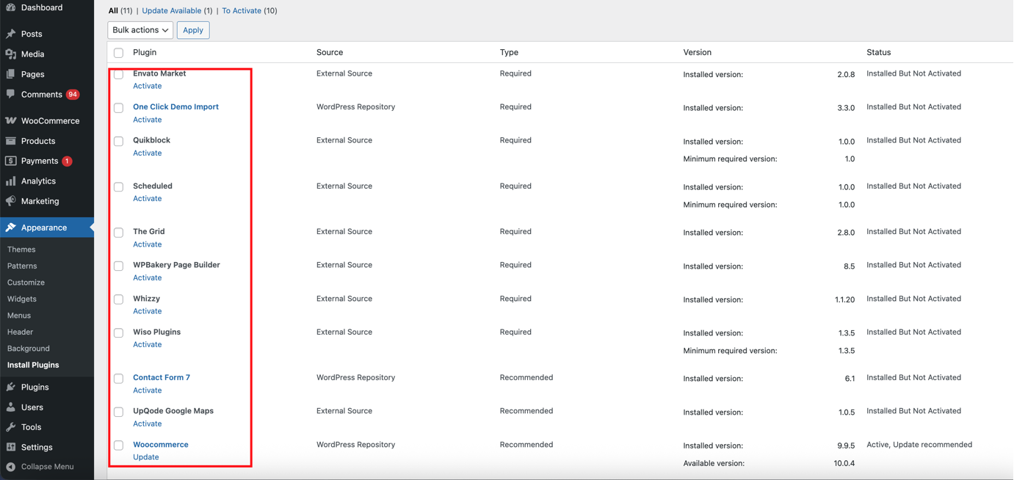Check the One Click Demo Import checkbox
The height and width of the screenshot is (480, 1014).
pyautogui.click(x=118, y=108)
